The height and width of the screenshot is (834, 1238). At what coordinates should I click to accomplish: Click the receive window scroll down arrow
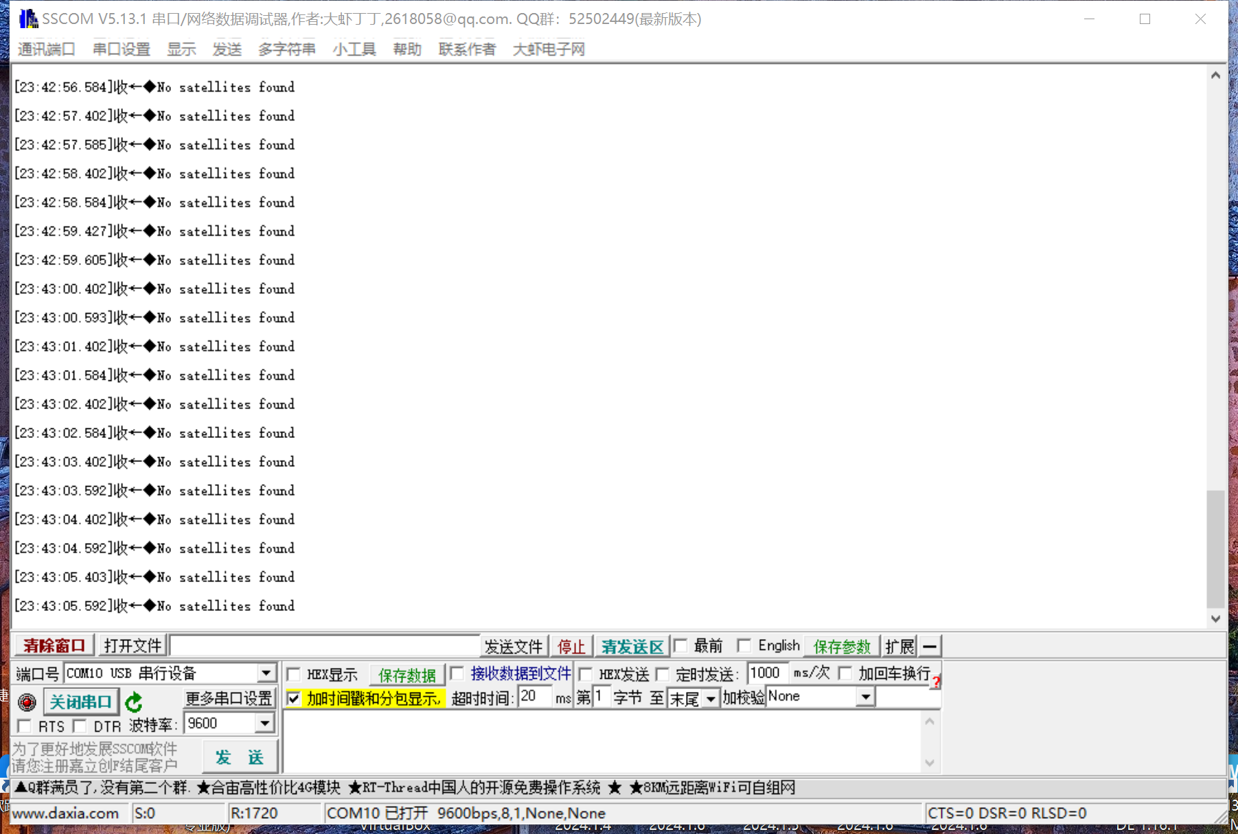(1215, 618)
